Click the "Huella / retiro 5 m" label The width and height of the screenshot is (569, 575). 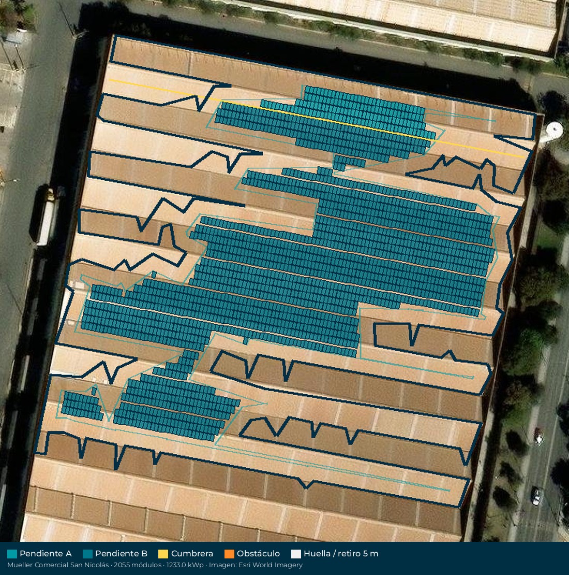341,554
